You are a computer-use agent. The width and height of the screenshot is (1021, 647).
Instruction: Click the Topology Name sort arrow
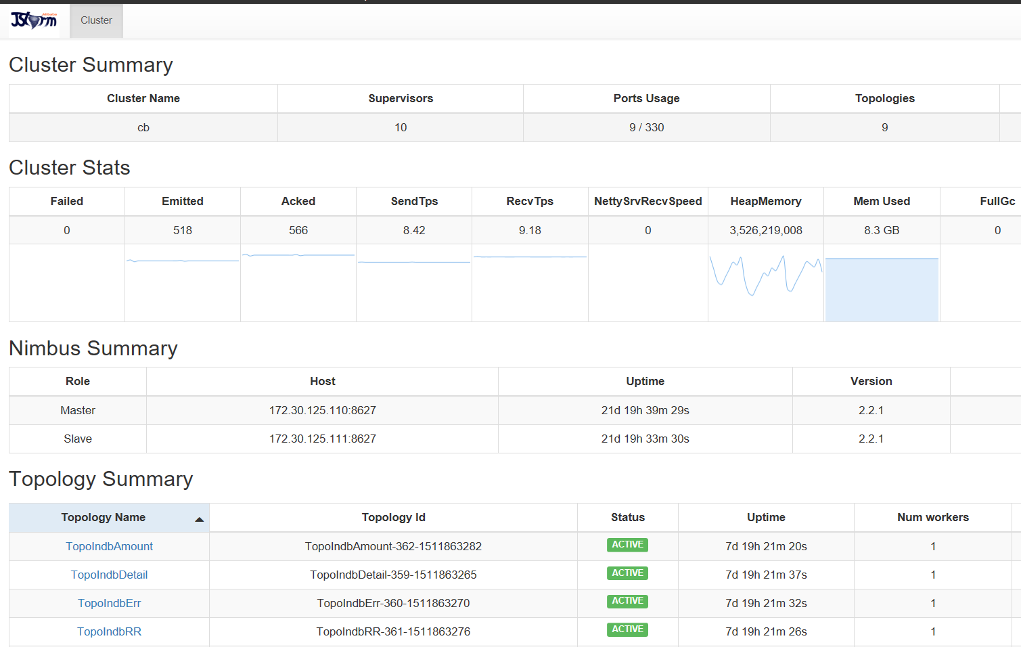(x=199, y=519)
